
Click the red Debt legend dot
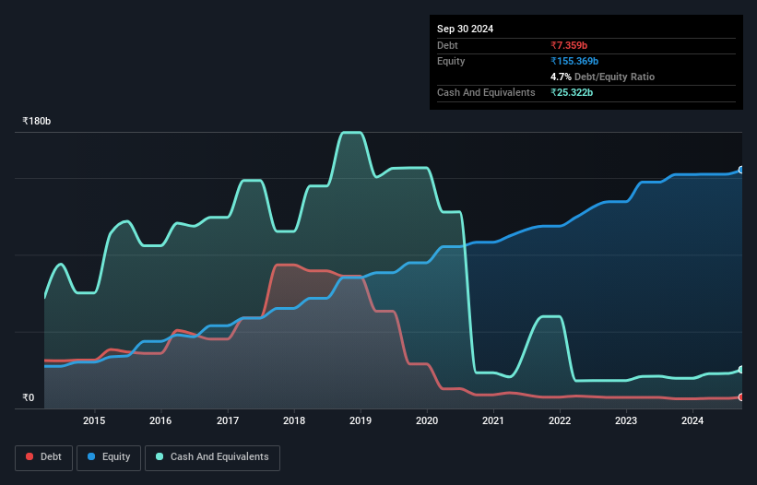point(30,456)
